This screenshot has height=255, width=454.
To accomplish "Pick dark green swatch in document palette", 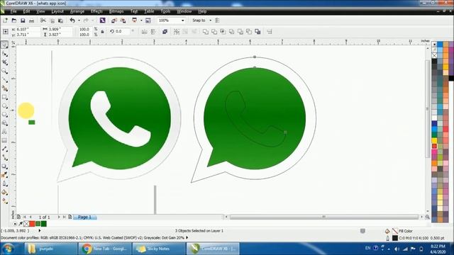I will click(x=44, y=224).
